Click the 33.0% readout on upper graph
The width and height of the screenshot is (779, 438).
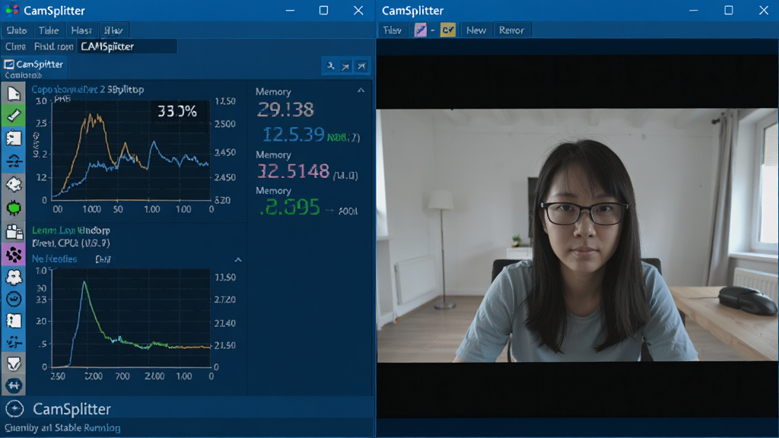(176, 111)
